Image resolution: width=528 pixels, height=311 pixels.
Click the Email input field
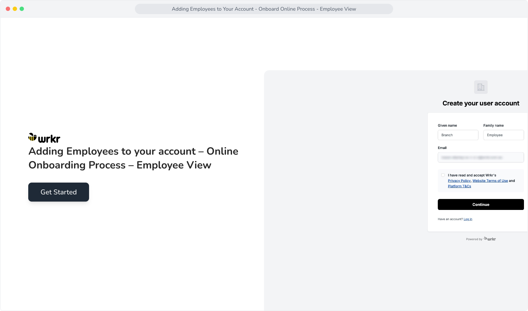(481, 158)
